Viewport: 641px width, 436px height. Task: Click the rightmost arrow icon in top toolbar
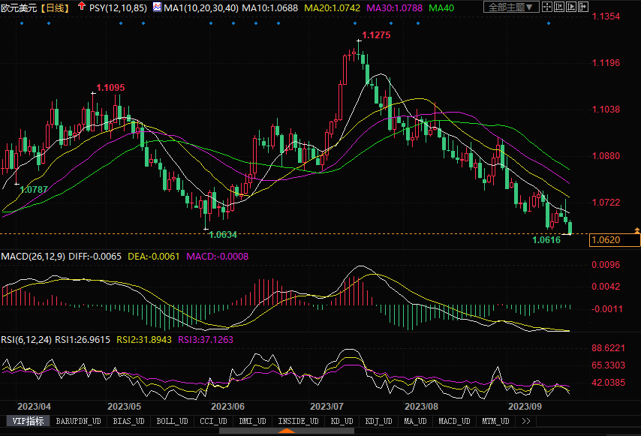(x=585, y=7)
